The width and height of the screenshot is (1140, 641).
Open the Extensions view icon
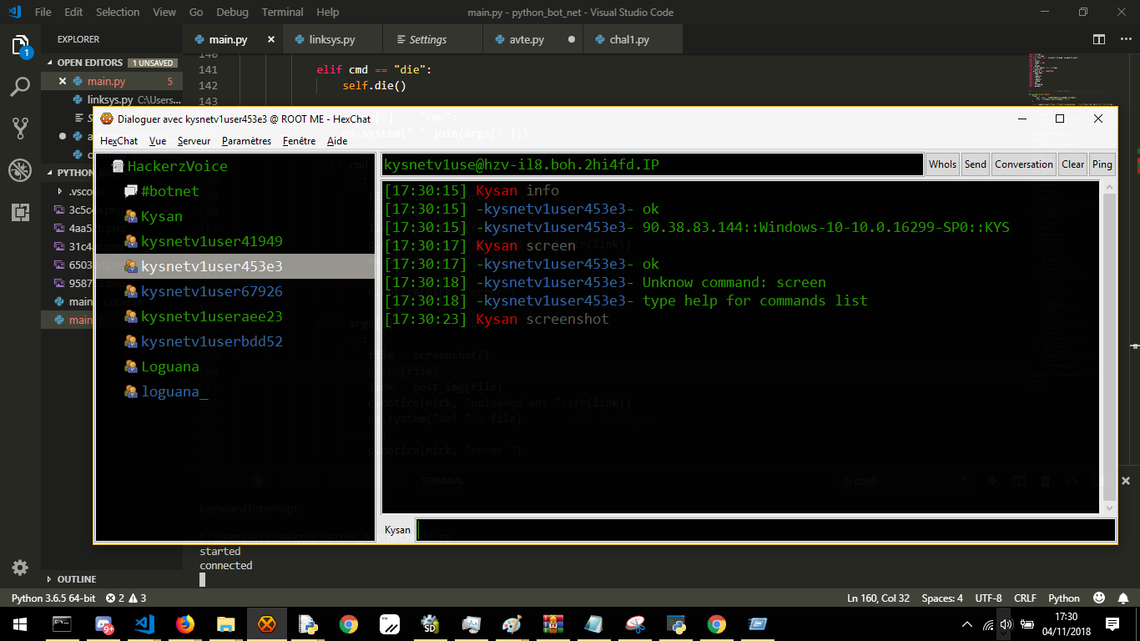click(20, 212)
